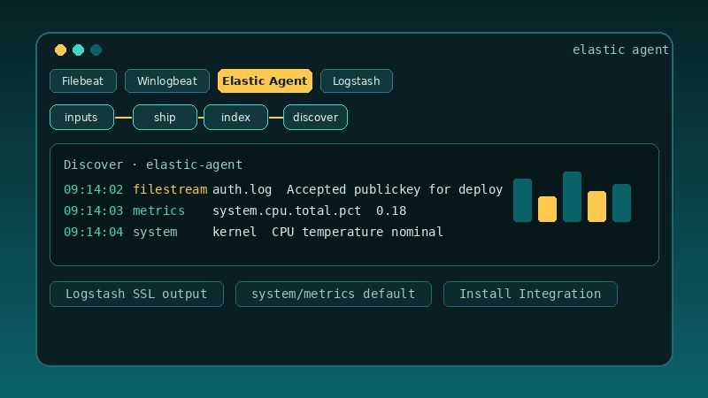The width and height of the screenshot is (708, 398).
Task: Click the yellow window dot
Action: 60,50
